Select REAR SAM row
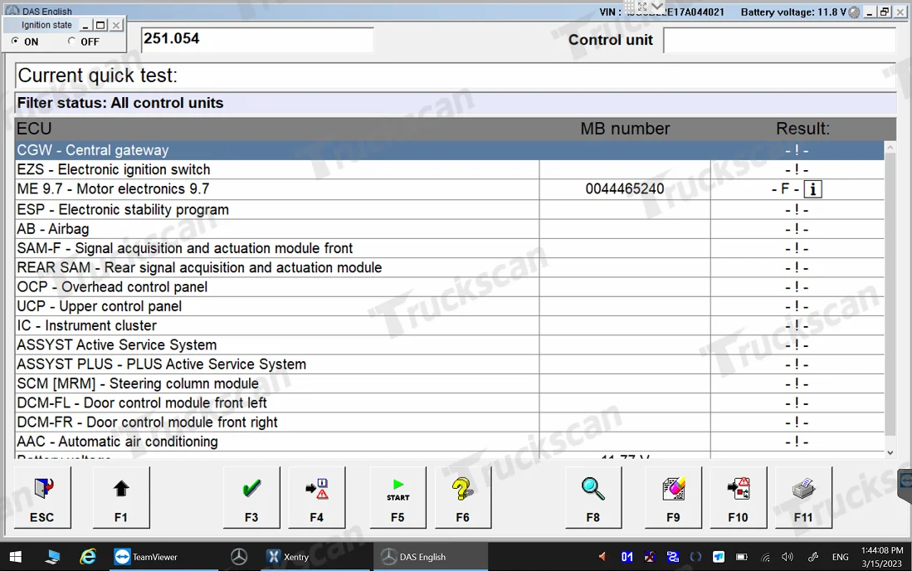 click(449, 267)
